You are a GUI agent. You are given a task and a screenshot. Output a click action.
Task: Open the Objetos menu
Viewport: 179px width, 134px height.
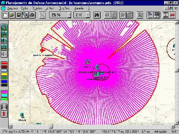(x=37, y=8)
